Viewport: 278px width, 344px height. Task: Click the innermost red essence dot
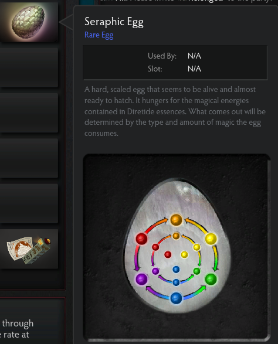coord(168,254)
